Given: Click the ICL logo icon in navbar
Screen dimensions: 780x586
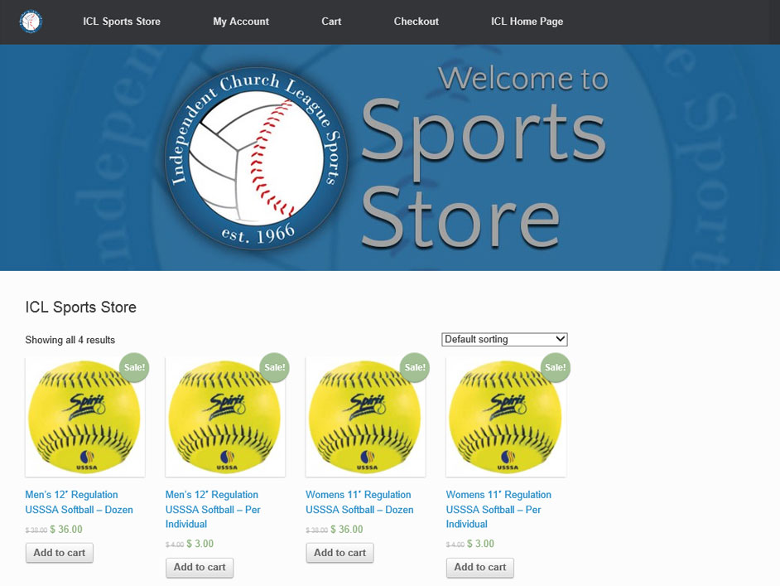Looking at the screenshot, I should point(31,22).
